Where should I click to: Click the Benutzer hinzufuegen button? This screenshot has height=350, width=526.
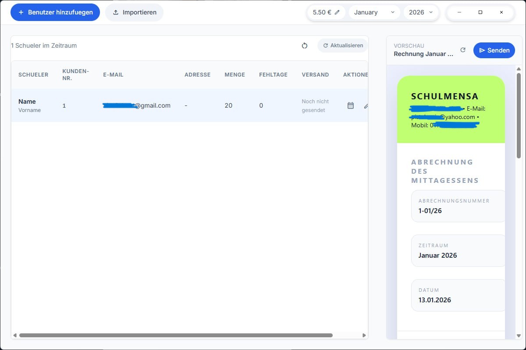[55, 12]
